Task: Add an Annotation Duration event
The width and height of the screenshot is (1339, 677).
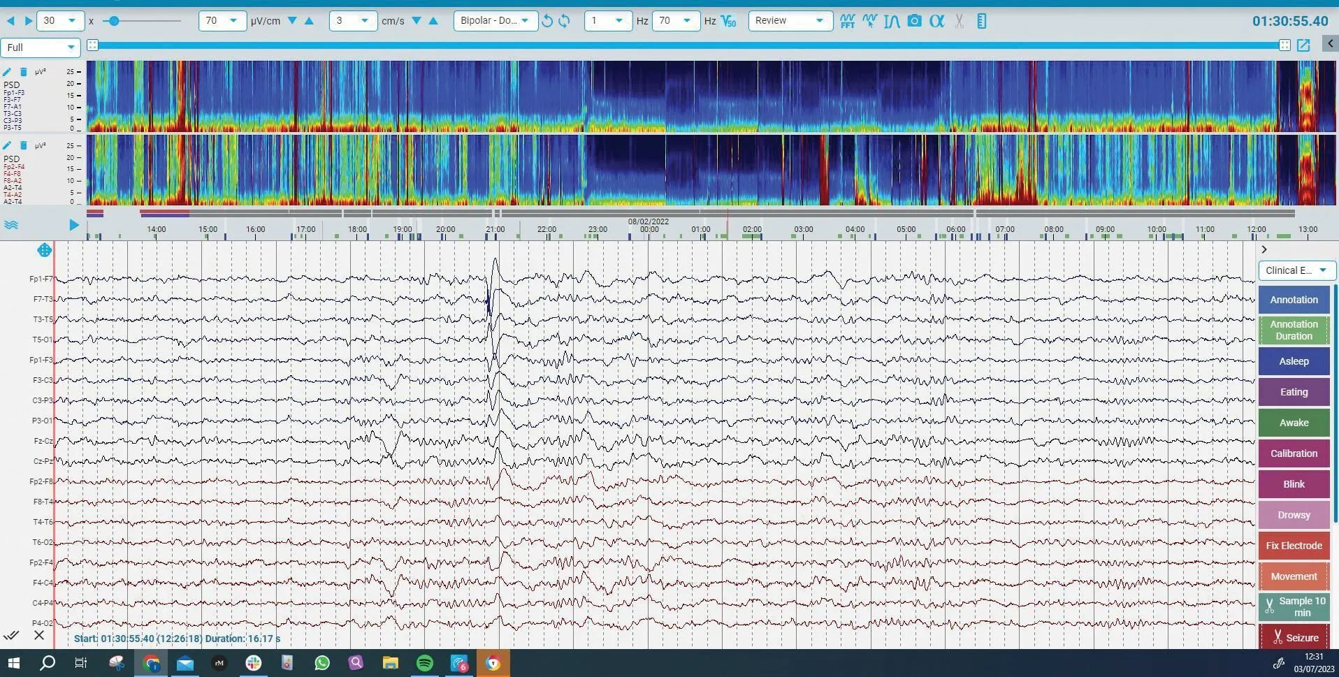Action: point(1294,330)
